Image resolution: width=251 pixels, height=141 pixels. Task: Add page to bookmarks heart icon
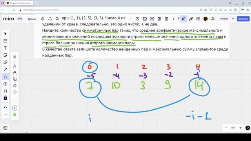pos(220,10)
